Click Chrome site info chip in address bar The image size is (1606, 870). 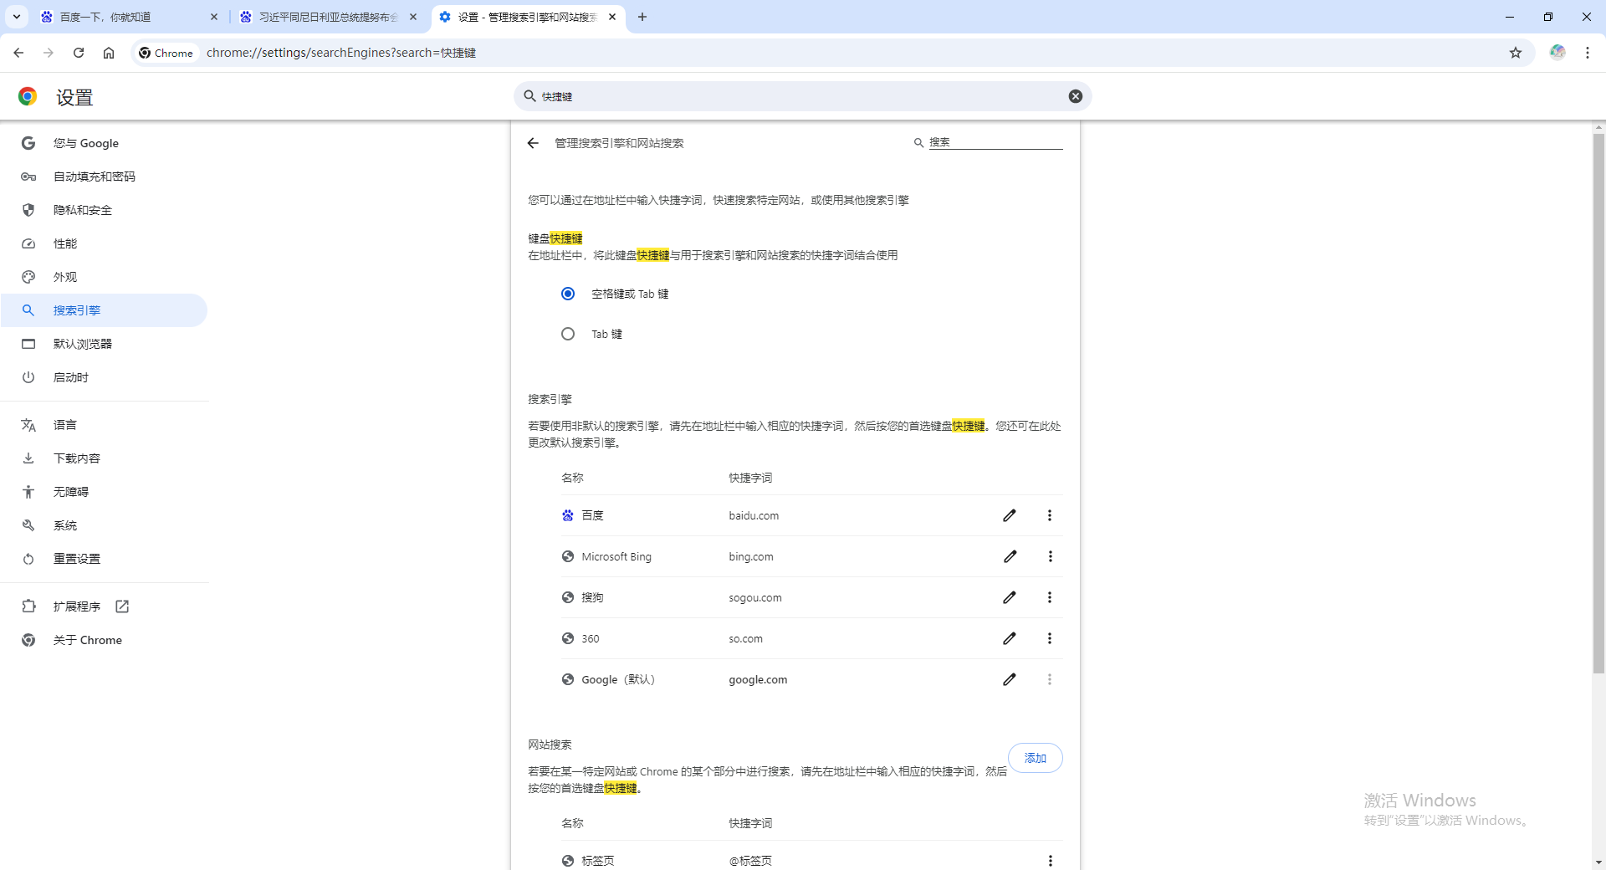click(166, 53)
